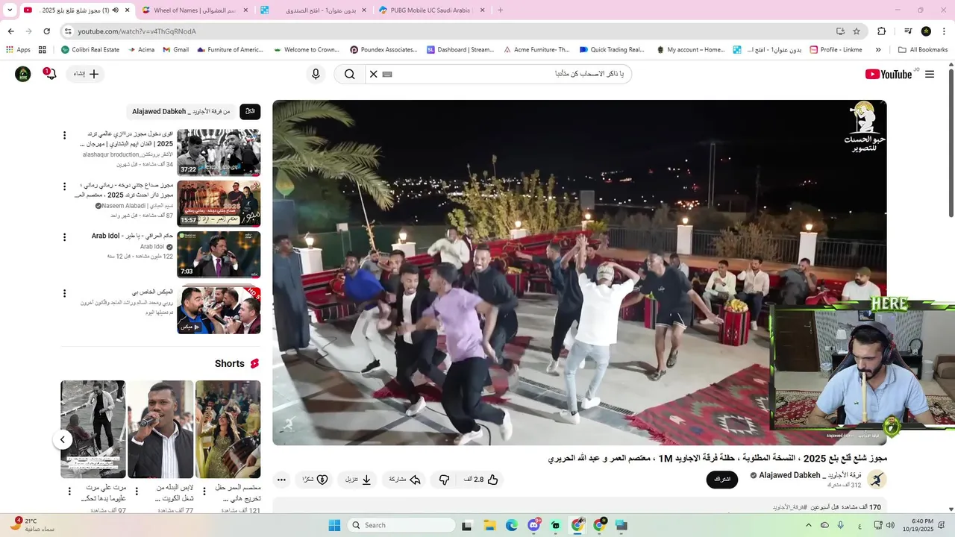Subscribe with the black اشتراك button
The height and width of the screenshot is (537, 955).
click(x=722, y=480)
